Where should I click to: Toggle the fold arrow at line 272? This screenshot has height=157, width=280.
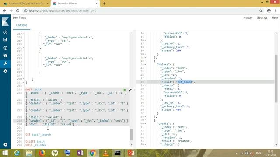pos(23,51)
